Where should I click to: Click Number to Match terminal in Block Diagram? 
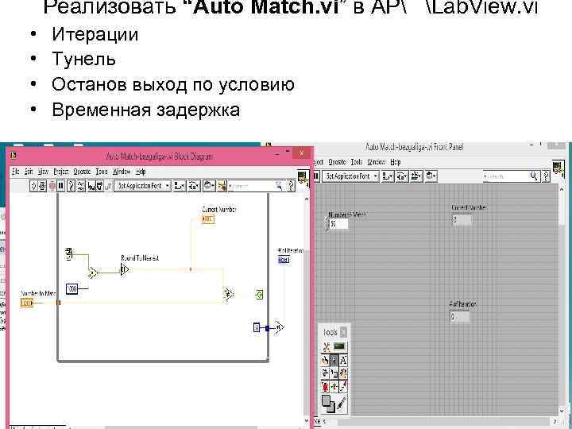27,303
